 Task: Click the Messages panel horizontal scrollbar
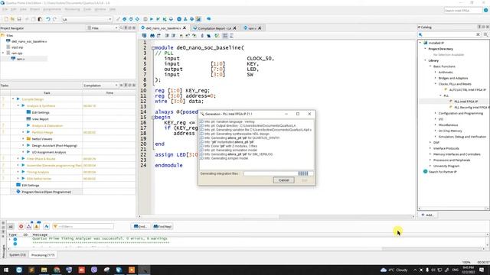point(247,249)
